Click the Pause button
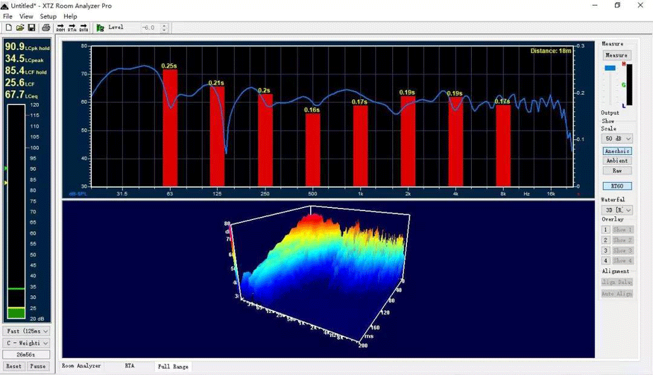The height and width of the screenshot is (375, 653). [37, 366]
